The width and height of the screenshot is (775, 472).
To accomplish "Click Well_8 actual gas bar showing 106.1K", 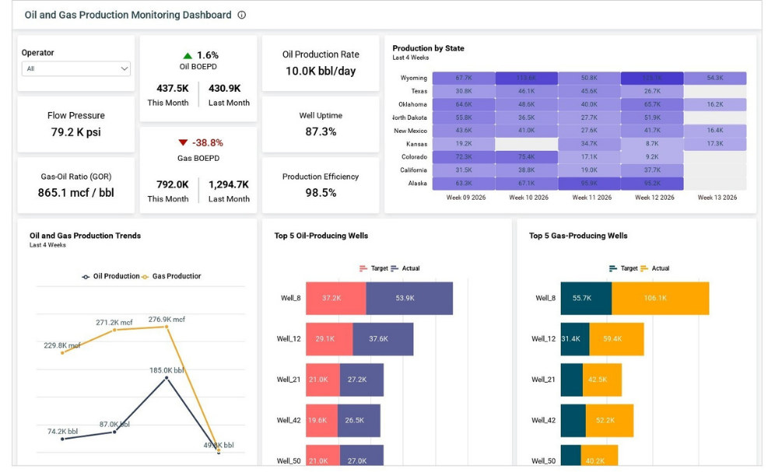I will (x=660, y=298).
